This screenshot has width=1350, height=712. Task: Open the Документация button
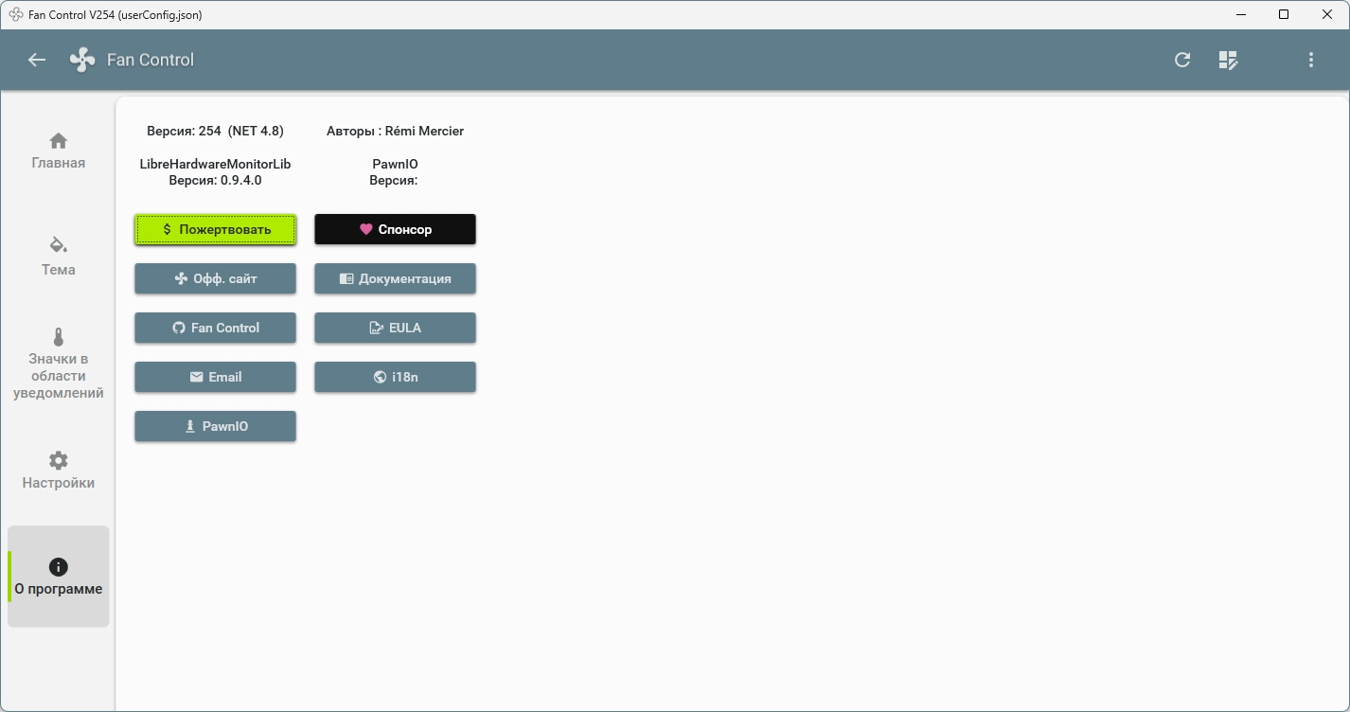(x=395, y=278)
